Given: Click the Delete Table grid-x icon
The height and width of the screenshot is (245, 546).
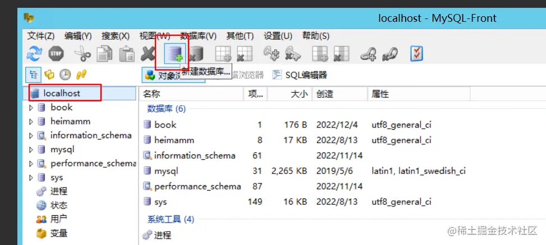Looking at the screenshot, I should click(245, 54).
